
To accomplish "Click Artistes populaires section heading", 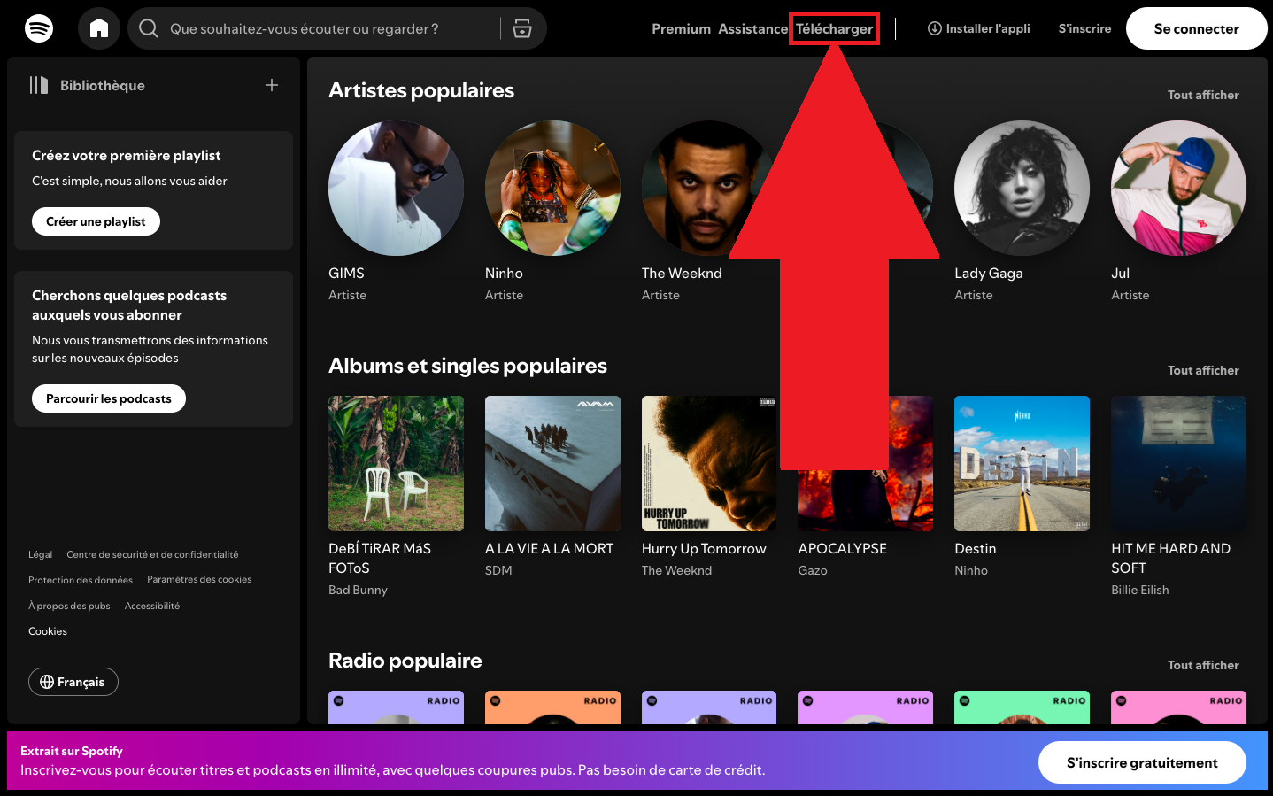I will click(421, 90).
